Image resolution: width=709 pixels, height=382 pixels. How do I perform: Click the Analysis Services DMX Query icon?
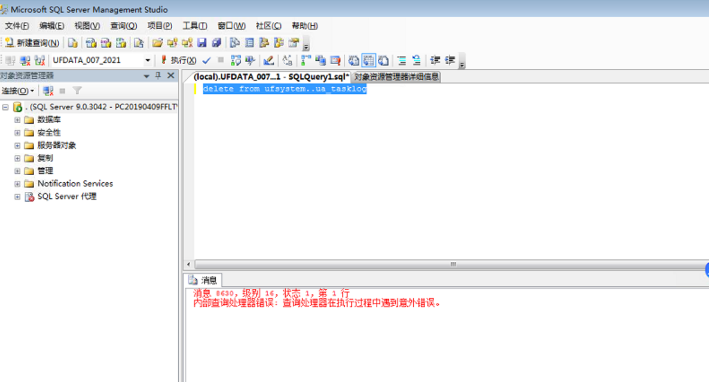pyautogui.click(x=106, y=43)
